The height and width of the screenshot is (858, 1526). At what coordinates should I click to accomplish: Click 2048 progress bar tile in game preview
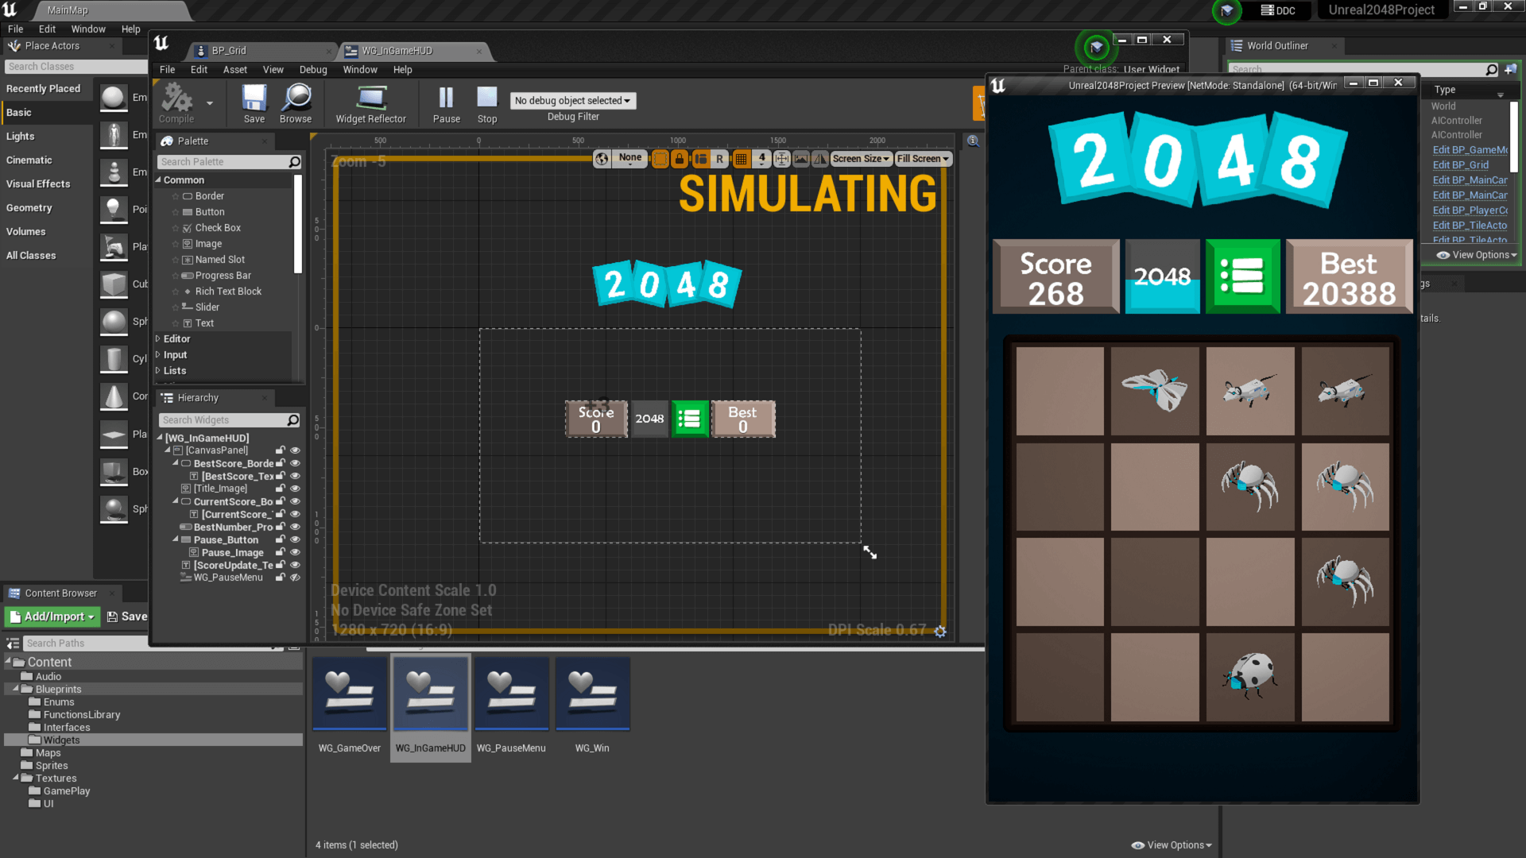click(1163, 276)
